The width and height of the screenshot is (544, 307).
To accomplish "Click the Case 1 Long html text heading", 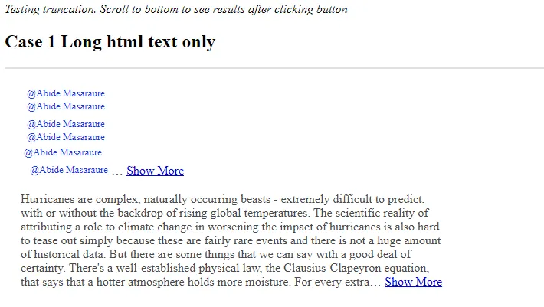I will pos(110,42).
